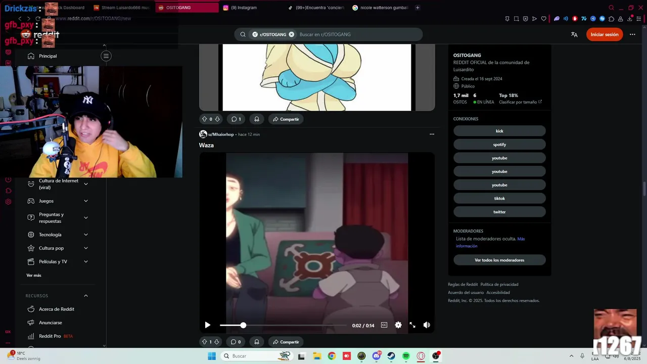Open Reglas de Reddit link

463,285
